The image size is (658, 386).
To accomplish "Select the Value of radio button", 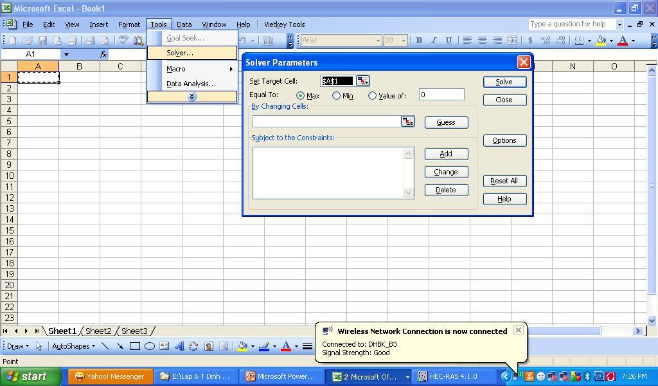I will coord(372,96).
